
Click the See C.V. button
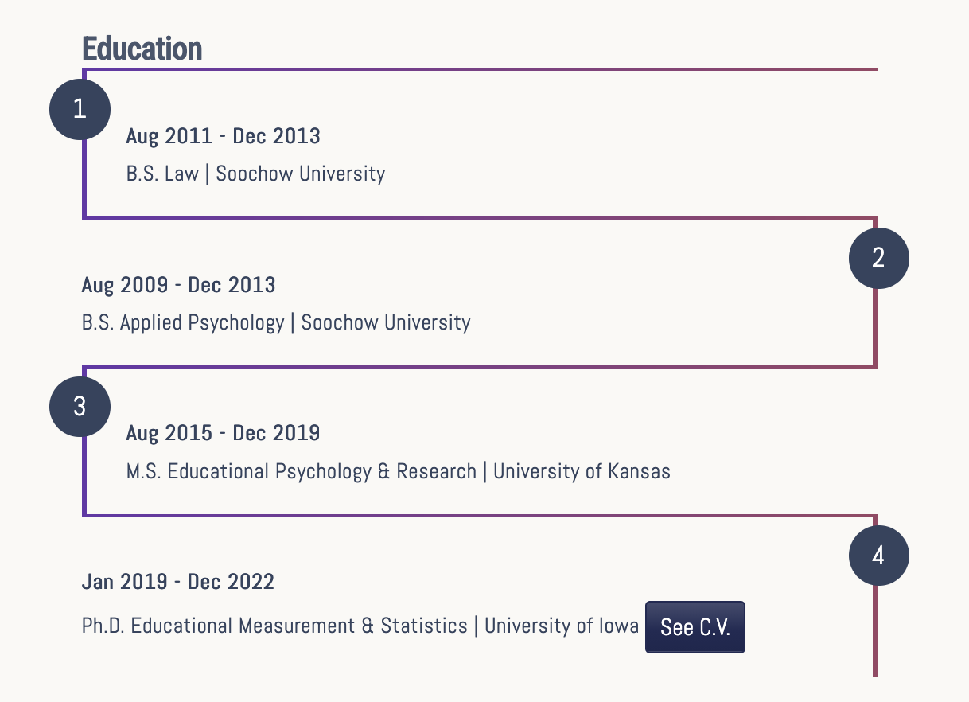695,627
